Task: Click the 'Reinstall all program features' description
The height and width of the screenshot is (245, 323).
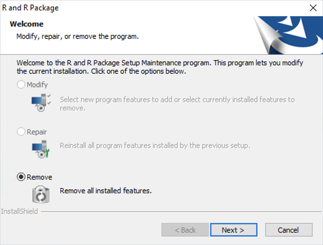Action: (155, 145)
